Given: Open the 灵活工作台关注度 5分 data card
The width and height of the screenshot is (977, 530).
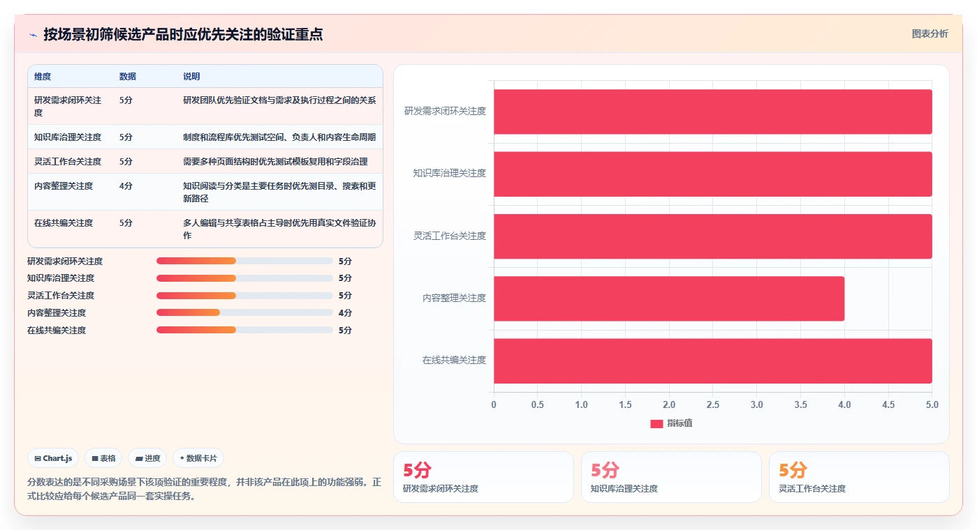Looking at the screenshot, I should coord(859,477).
